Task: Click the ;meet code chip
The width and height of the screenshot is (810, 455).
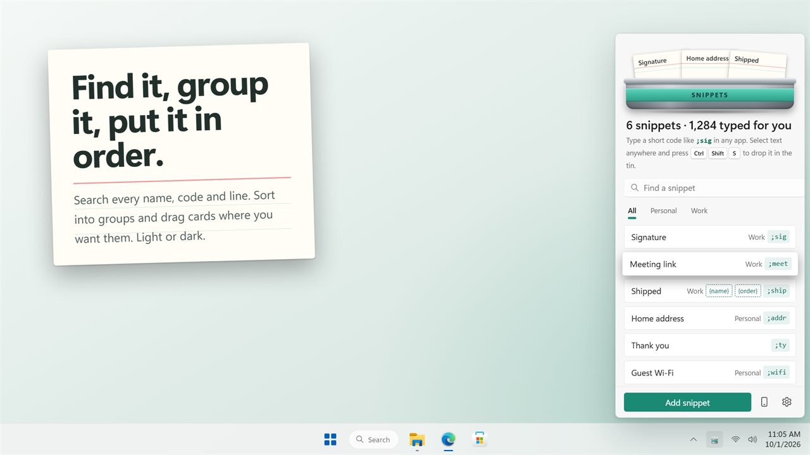Action: click(778, 264)
